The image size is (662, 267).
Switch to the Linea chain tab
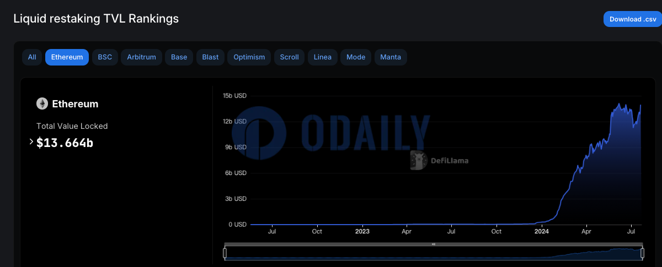(x=323, y=57)
